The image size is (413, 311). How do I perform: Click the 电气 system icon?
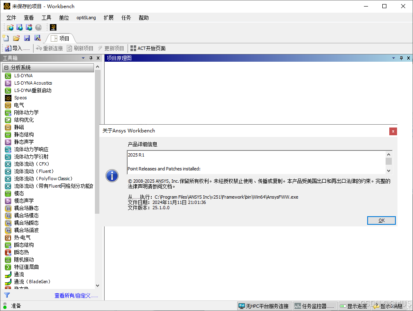coord(8,105)
